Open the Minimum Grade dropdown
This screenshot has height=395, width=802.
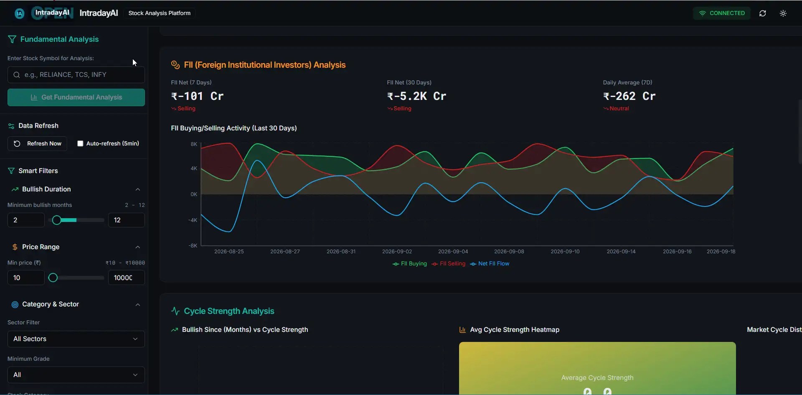76,375
